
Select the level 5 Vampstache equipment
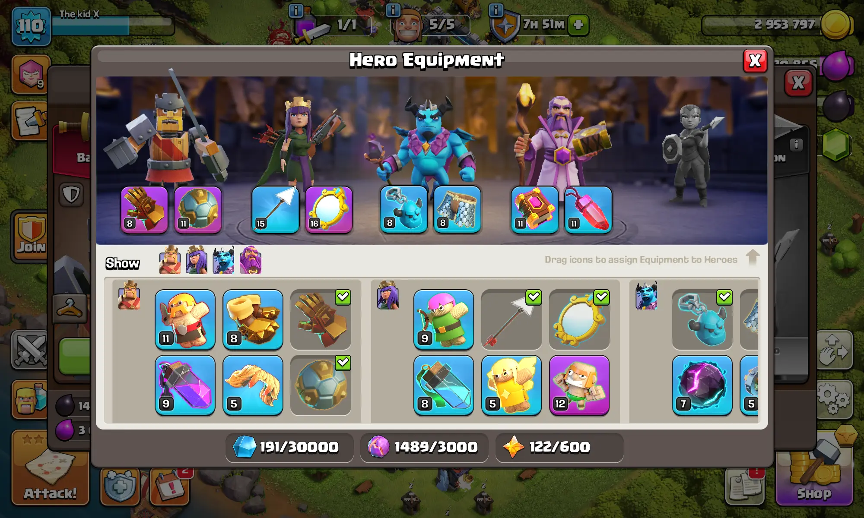[253, 385]
